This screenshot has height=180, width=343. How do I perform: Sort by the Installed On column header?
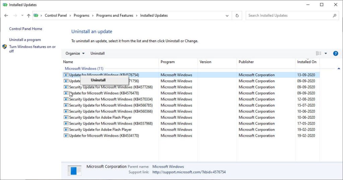307,62
